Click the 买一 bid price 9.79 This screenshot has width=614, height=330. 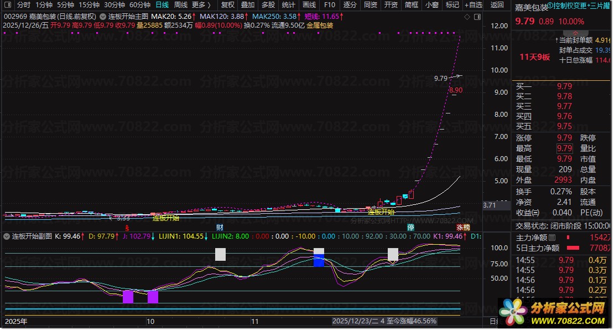pos(565,86)
